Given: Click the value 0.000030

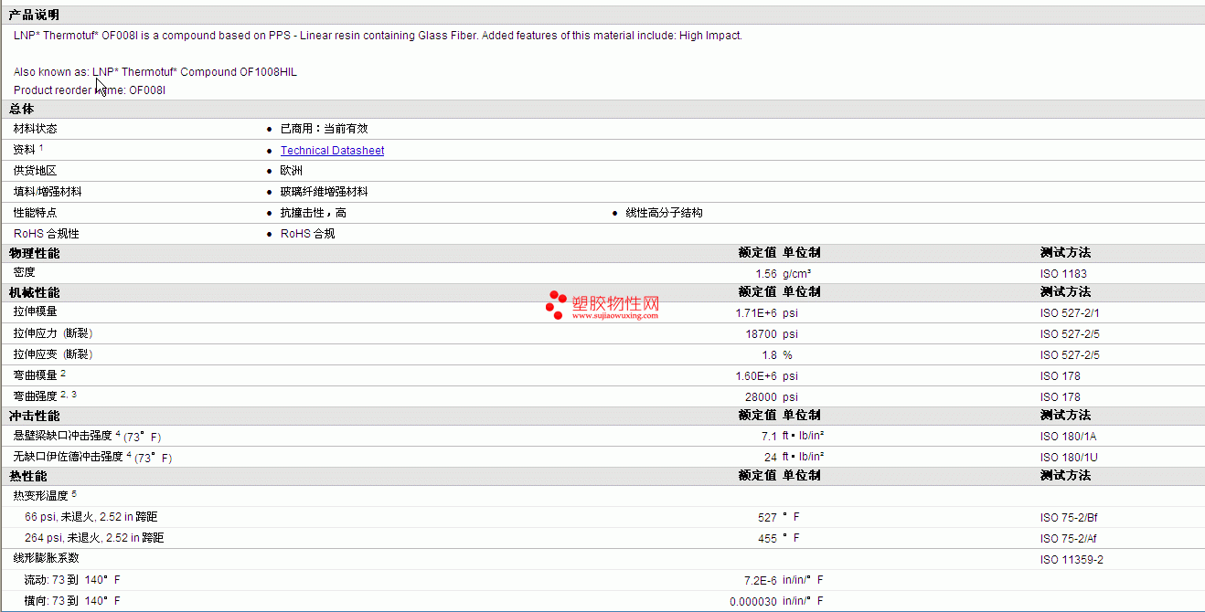Looking at the screenshot, I should coord(753,602).
